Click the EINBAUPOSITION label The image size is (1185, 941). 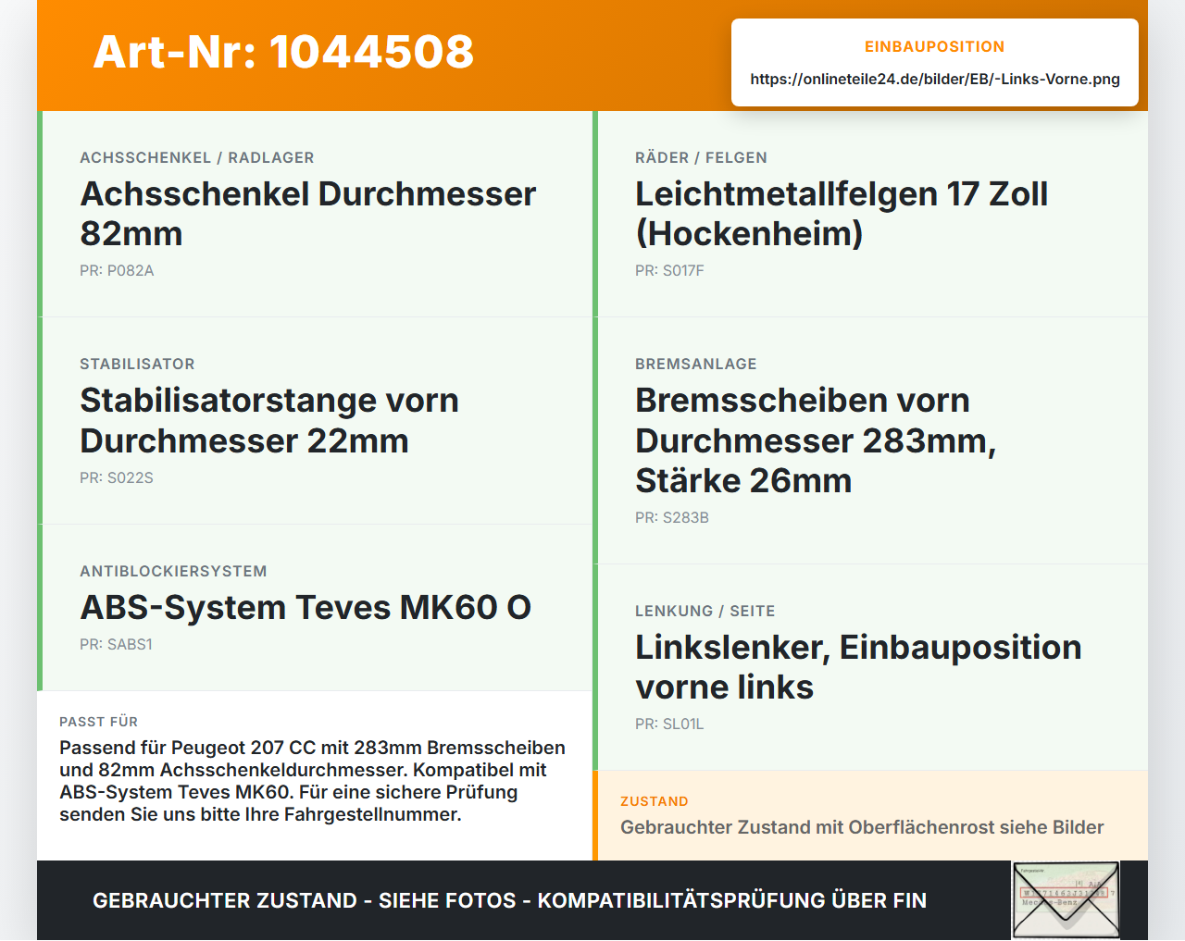pos(935,46)
